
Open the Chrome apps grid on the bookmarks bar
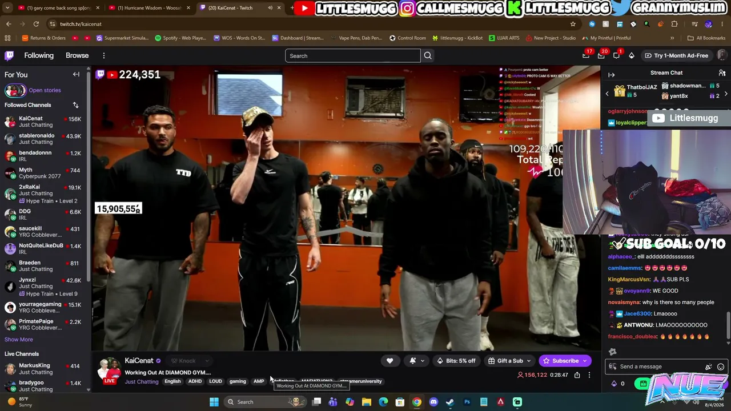click(x=7, y=38)
